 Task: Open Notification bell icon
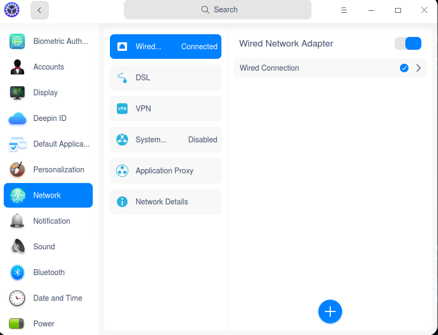(x=17, y=221)
